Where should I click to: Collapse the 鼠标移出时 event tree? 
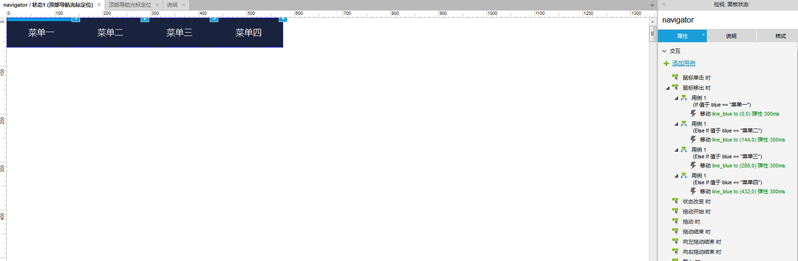(x=667, y=88)
